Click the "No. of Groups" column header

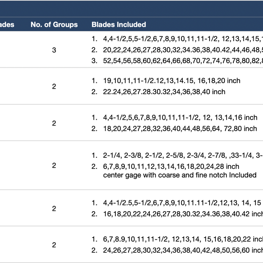coord(54,25)
